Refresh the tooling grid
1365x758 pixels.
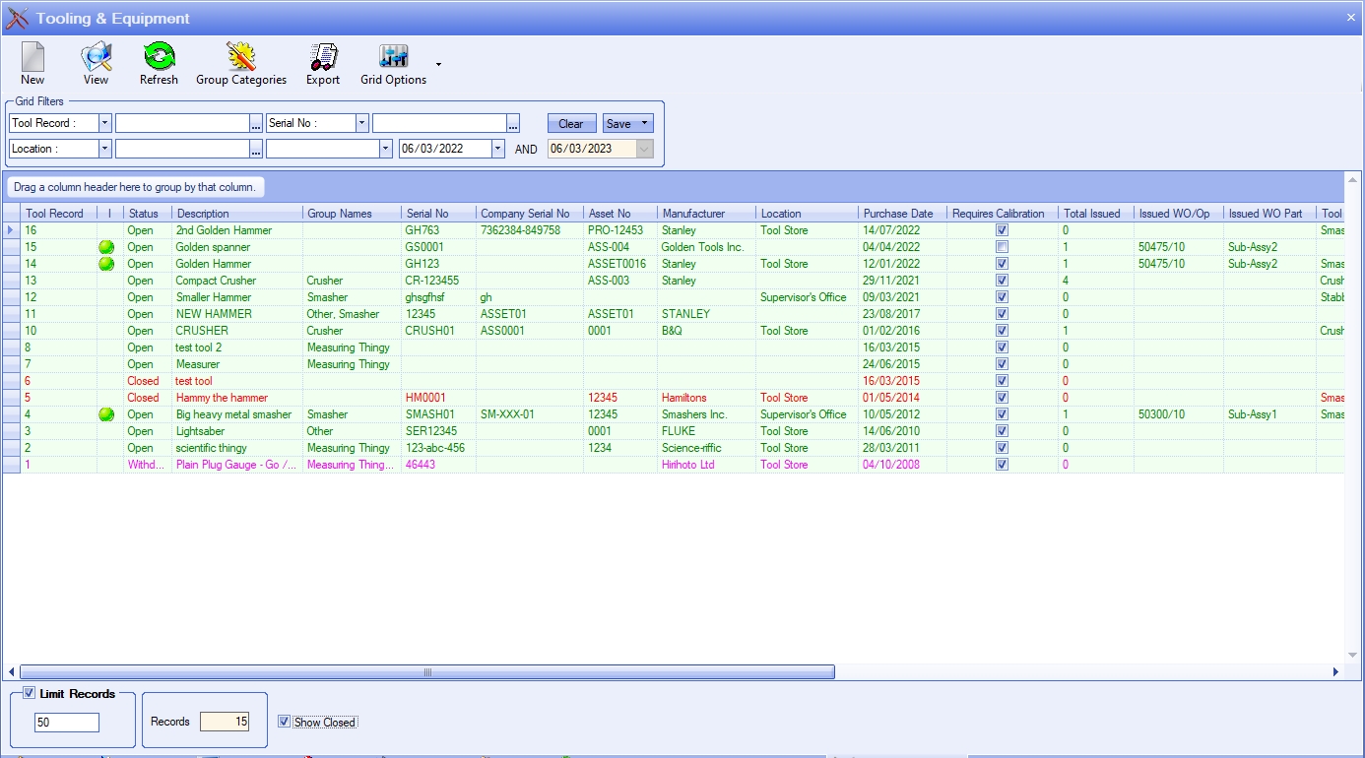pos(159,58)
